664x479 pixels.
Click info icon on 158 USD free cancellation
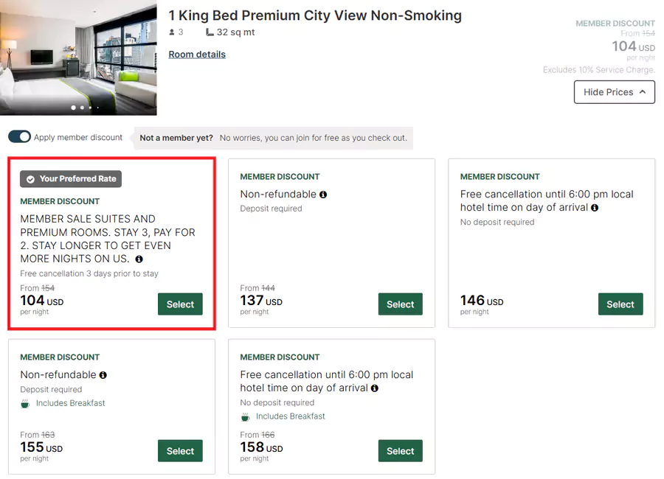(375, 388)
